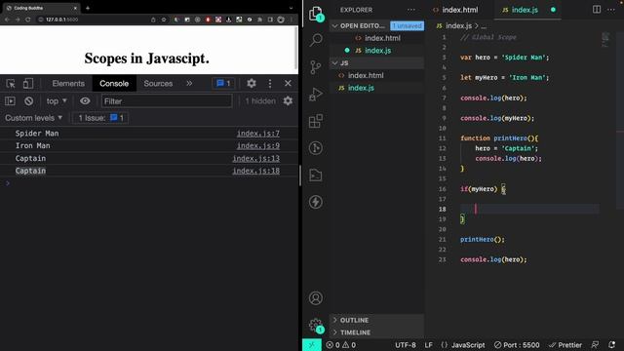Collapse the Open Editors section
The height and width of the screenshot is (351, 624).
[x=334, y=26]
